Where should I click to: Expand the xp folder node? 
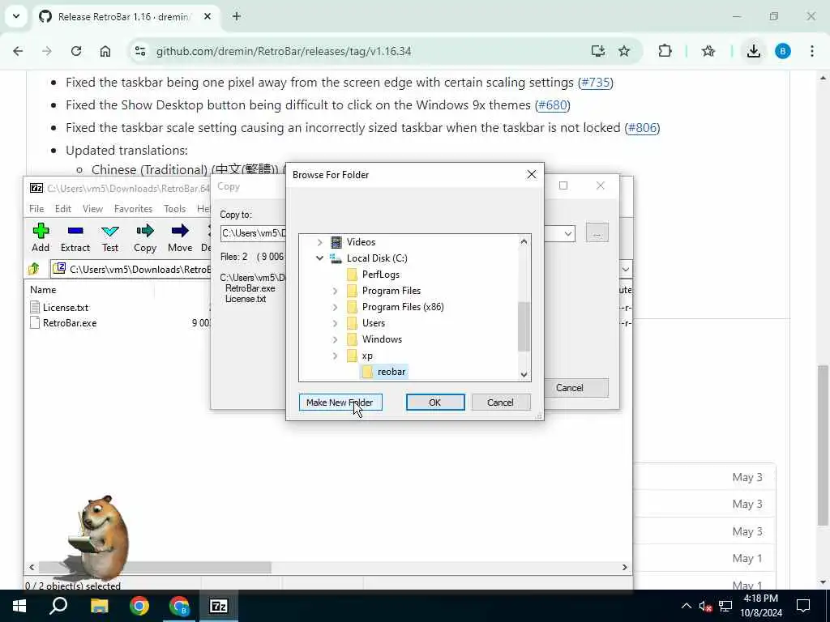(x=335, y=356)
